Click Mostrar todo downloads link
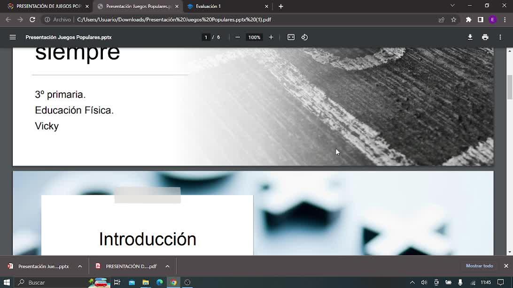Screen dimensions: 513x288 pos(479,266)
